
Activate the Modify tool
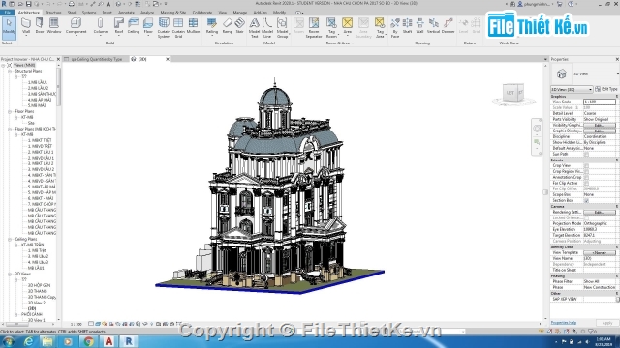[x=9, y=27]
